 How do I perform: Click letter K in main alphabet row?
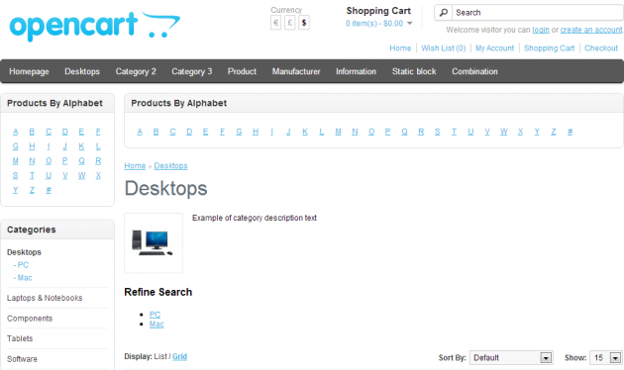pos(305,132)
